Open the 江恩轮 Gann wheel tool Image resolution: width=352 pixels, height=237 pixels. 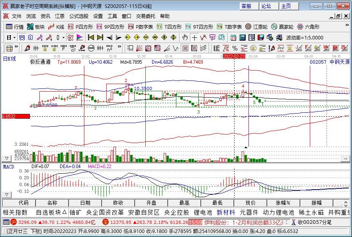256,27
